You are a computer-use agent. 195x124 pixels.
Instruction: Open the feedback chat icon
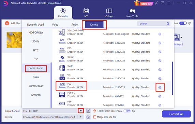(x=163, y=3)
